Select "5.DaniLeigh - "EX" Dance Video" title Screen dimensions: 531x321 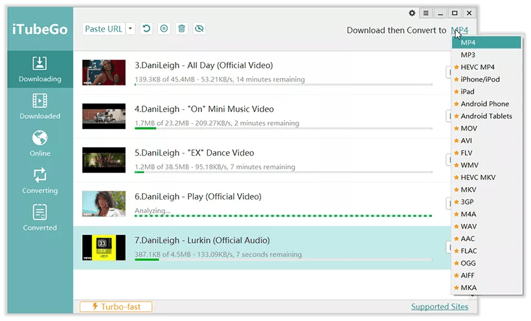click(194, 152)
